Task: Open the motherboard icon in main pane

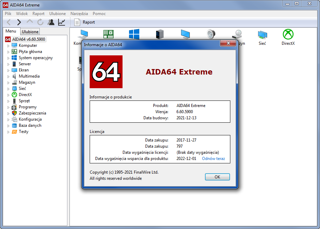Action: [x=108, y=34]
